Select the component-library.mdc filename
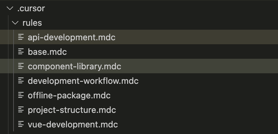This screenshot has height=134, width=278. point(75,66)
